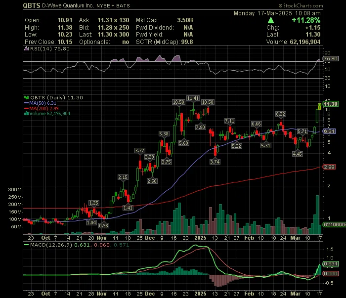This screenshot has height=298, width=346.
Task: Click the Open value 10.91
Action: [65, 20]
